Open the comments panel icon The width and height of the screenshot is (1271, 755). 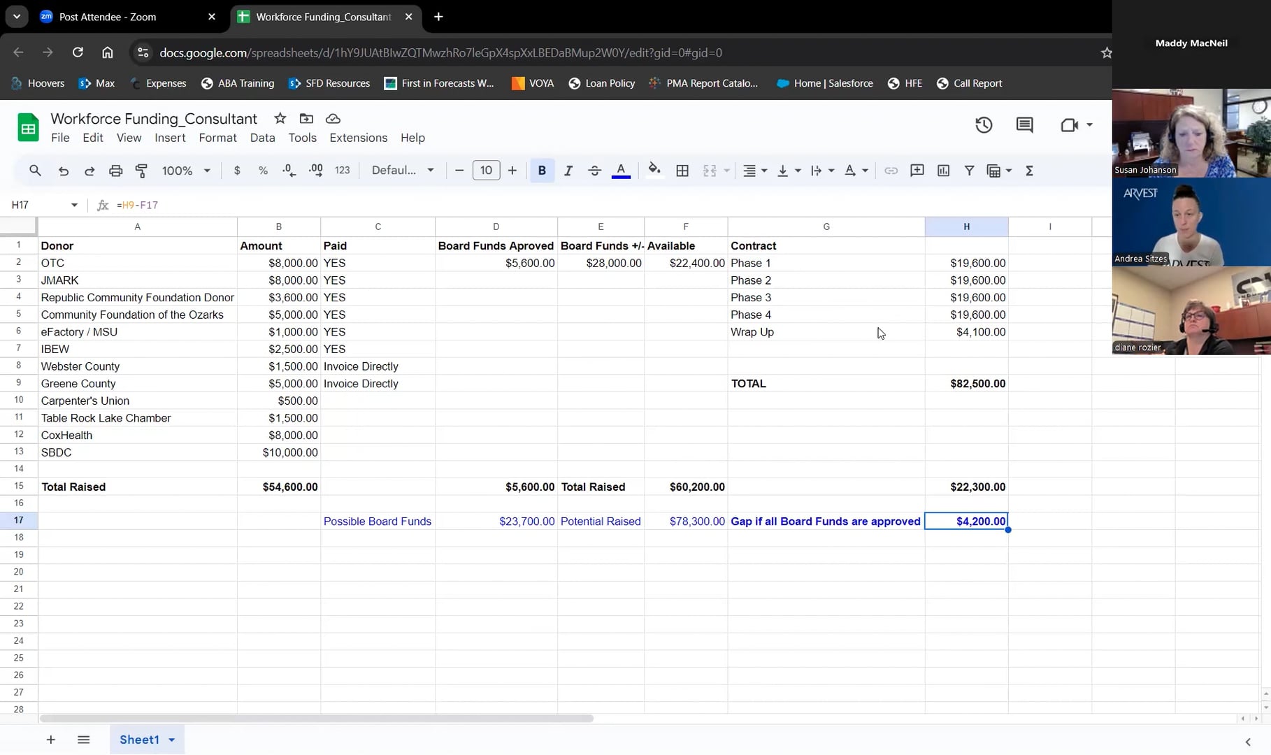[x=1024, y=125]
